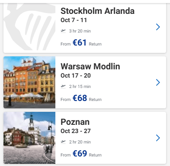Open the Poznan destination title
This screenshot has height=166, width=170.
pos(75,122)
